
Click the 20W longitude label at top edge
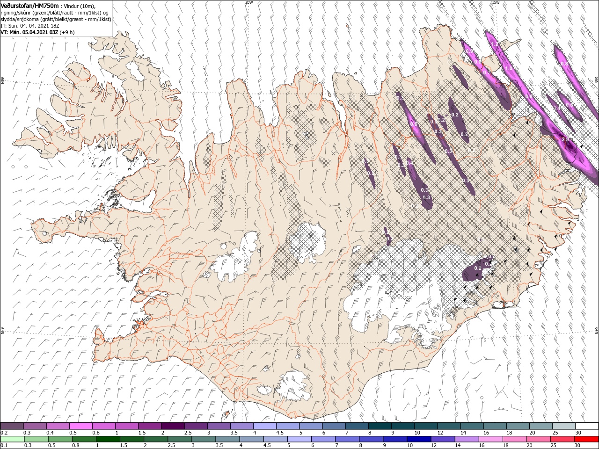tap(249, 2)
